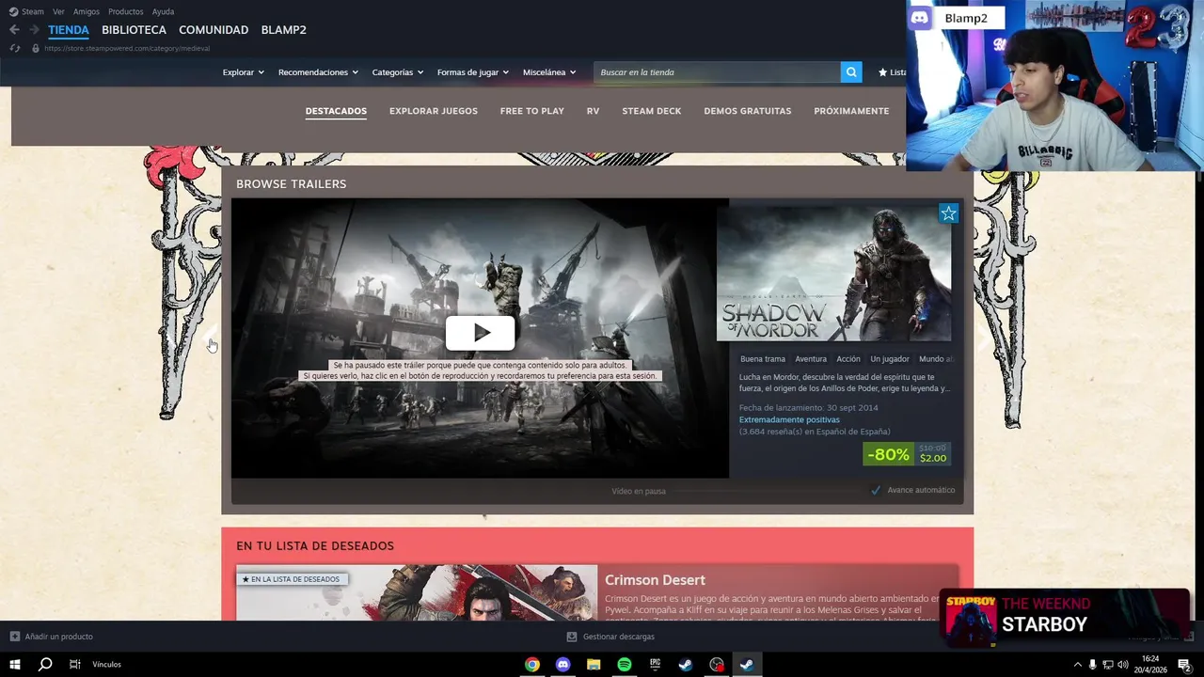The image size is (1204, 677).
Task: Expand the Recomendaciones dropdown
Action: point(318,72)
